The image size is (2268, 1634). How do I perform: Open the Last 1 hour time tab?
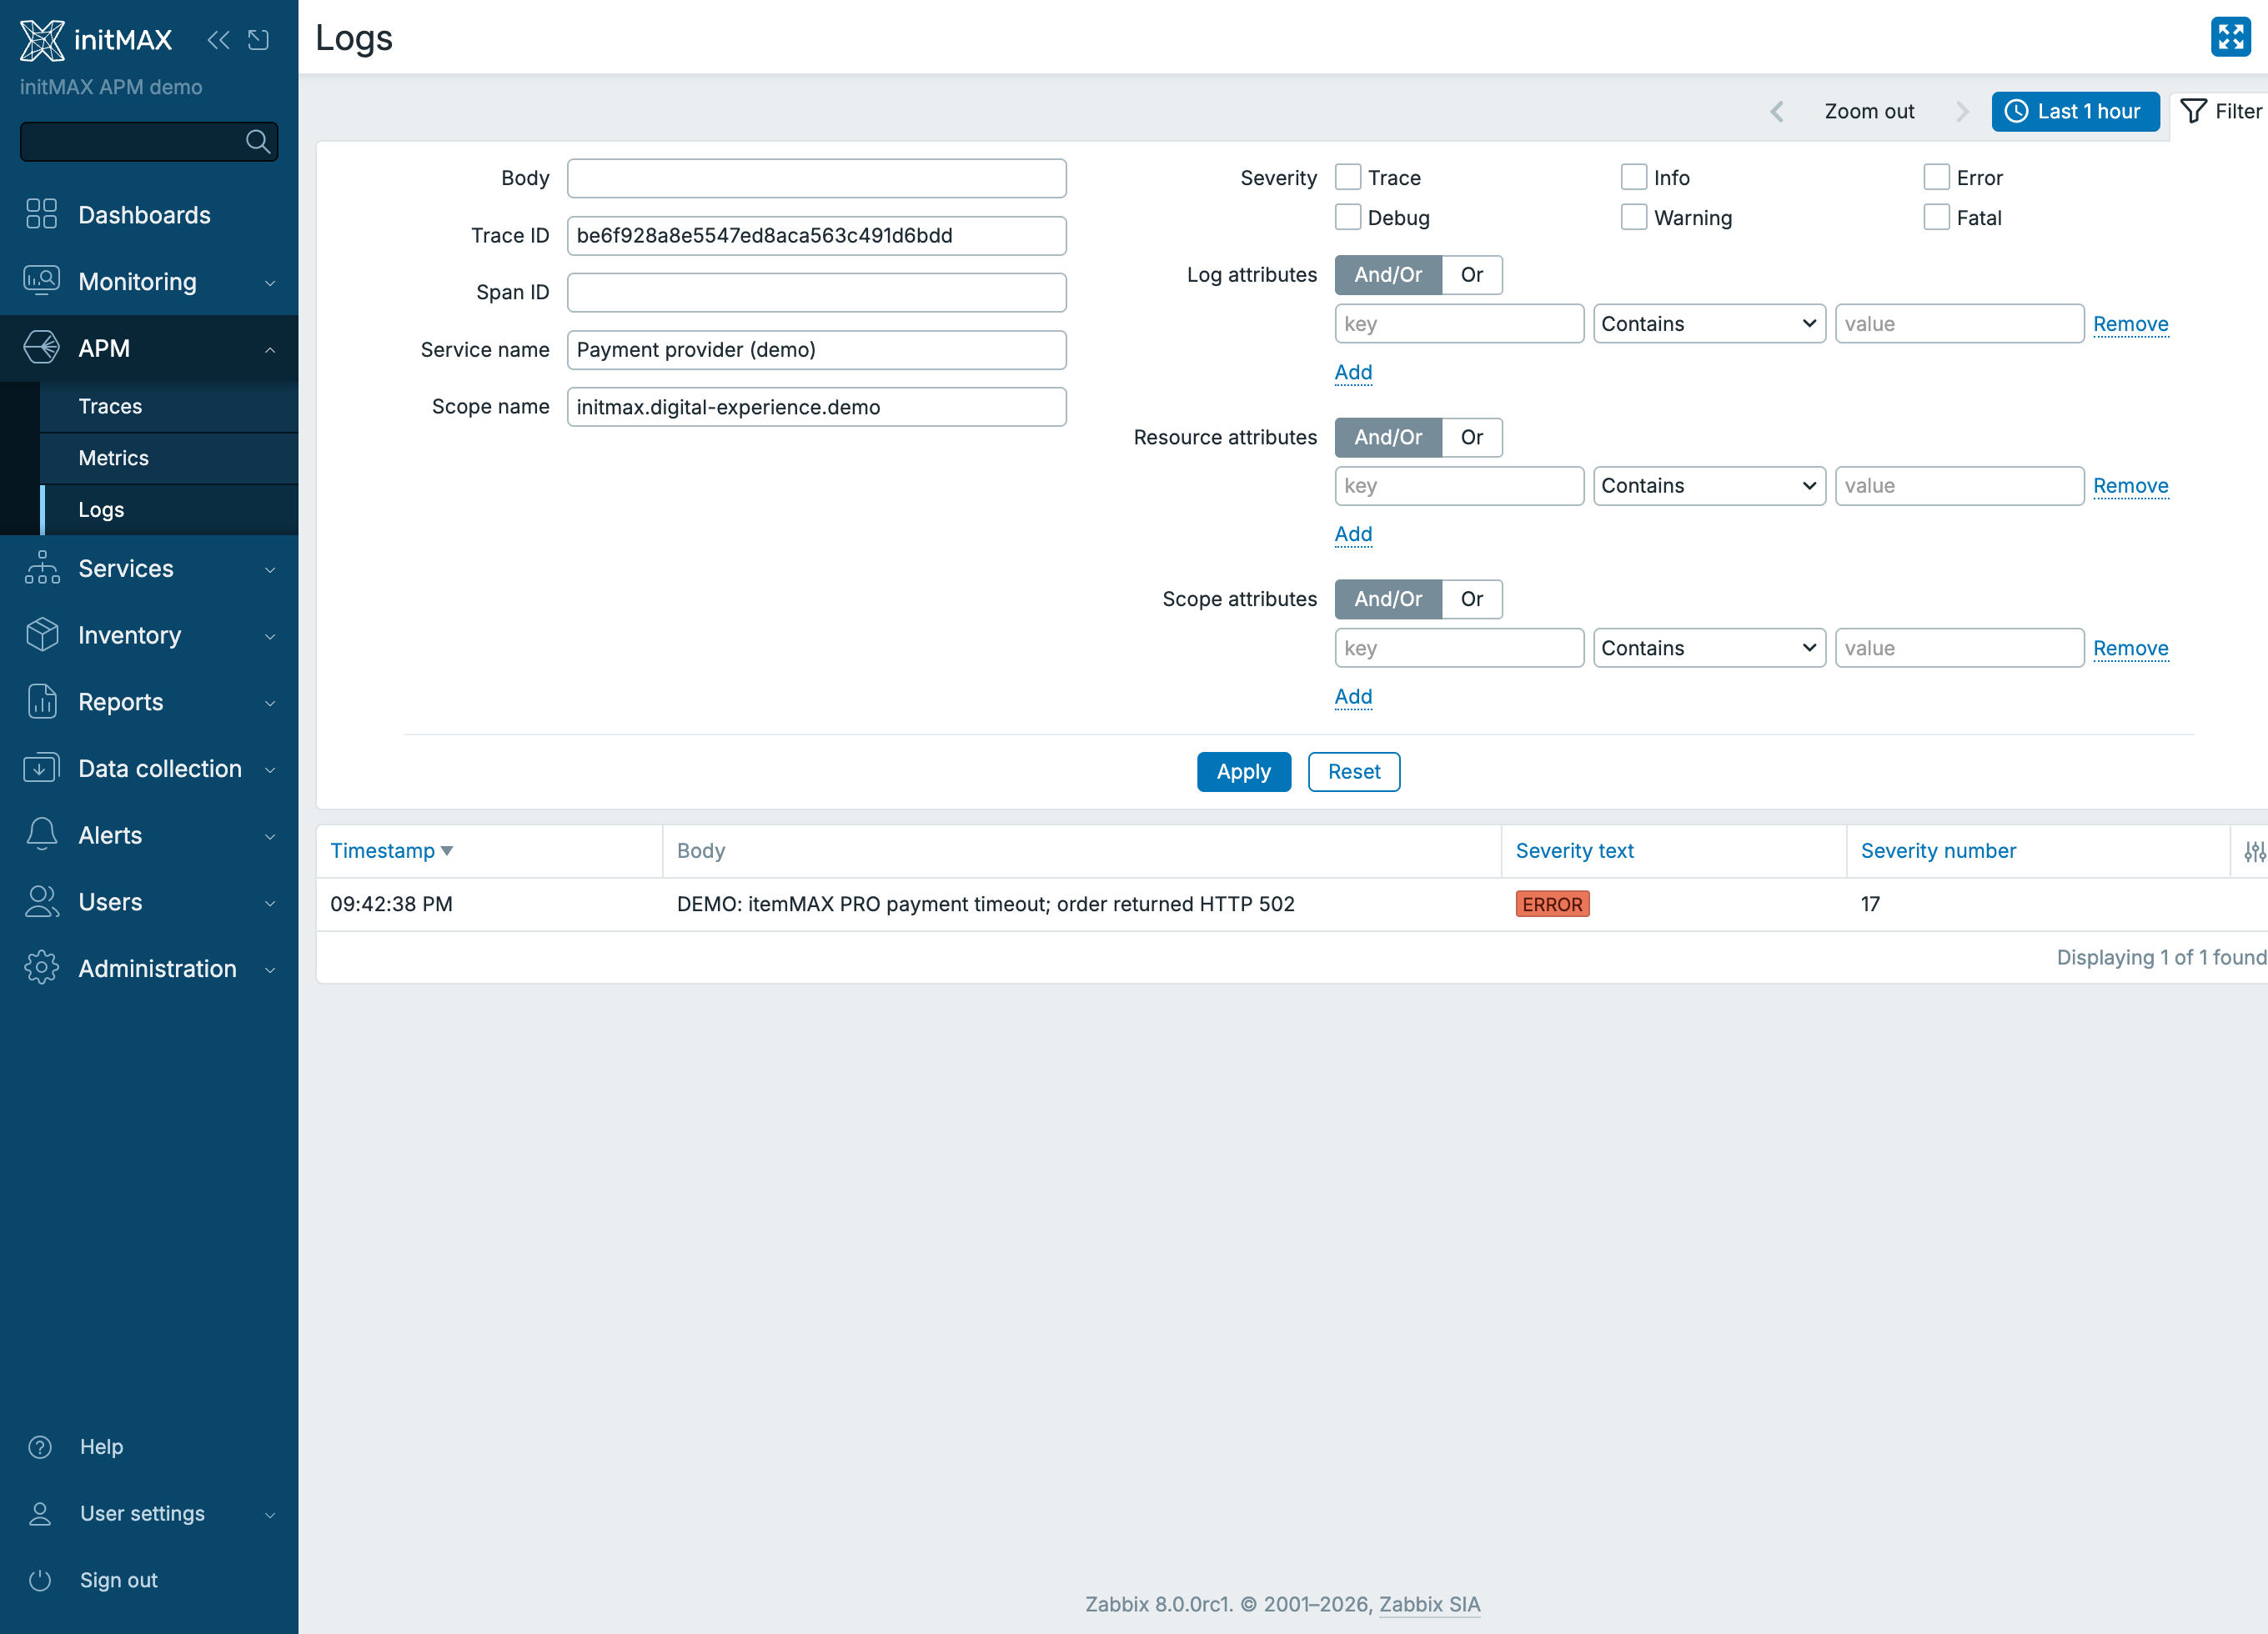2075,111
